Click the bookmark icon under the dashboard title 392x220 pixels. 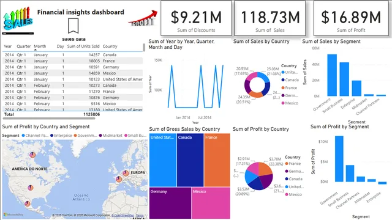(73, 26)
